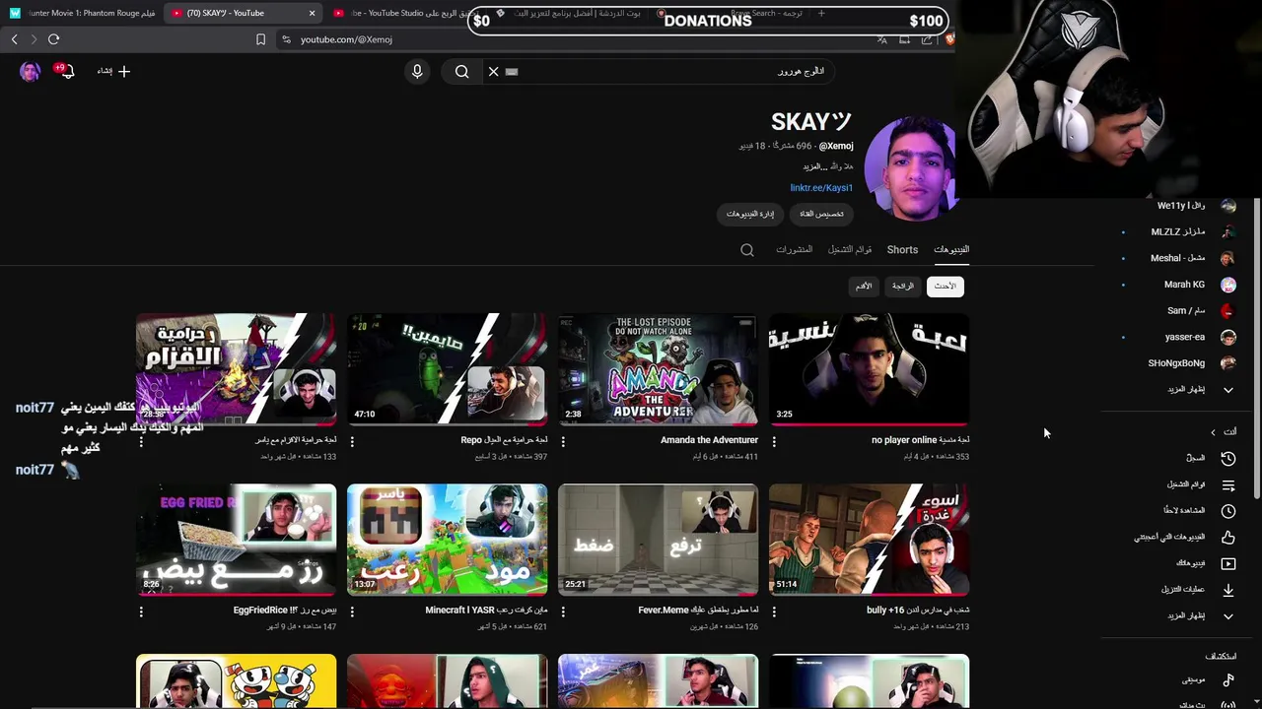Select the Oldest sort chip
Image resolution: width=1262 pixels, height=709 pixels.
[864, 287]
